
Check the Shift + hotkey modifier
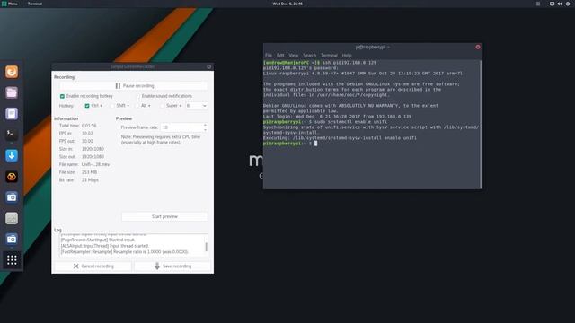point(112,106)
